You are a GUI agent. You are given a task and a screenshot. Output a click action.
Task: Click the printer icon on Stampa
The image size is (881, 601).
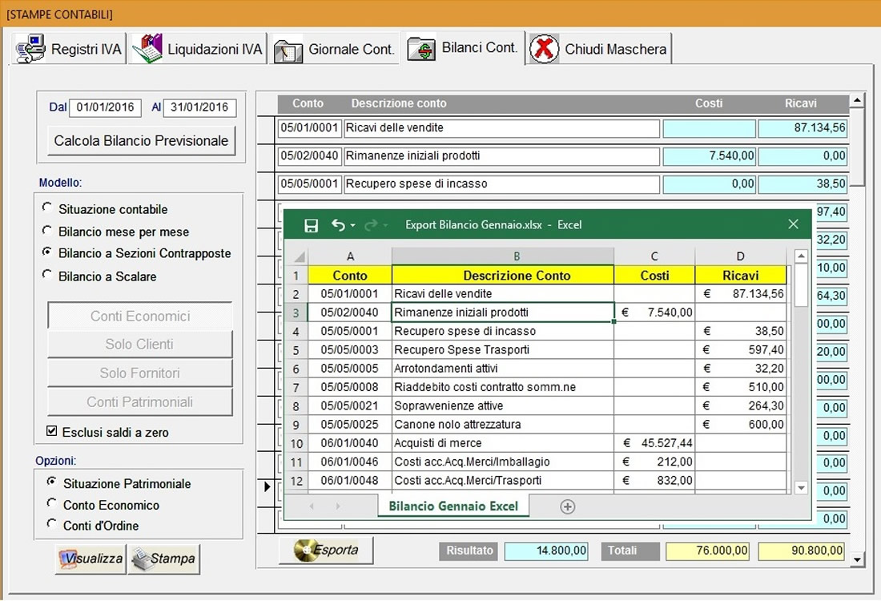pos(142,559)
